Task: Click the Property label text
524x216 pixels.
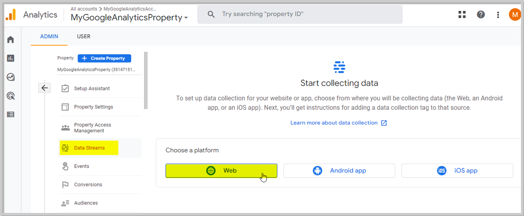Action: [x=66, y=58]
